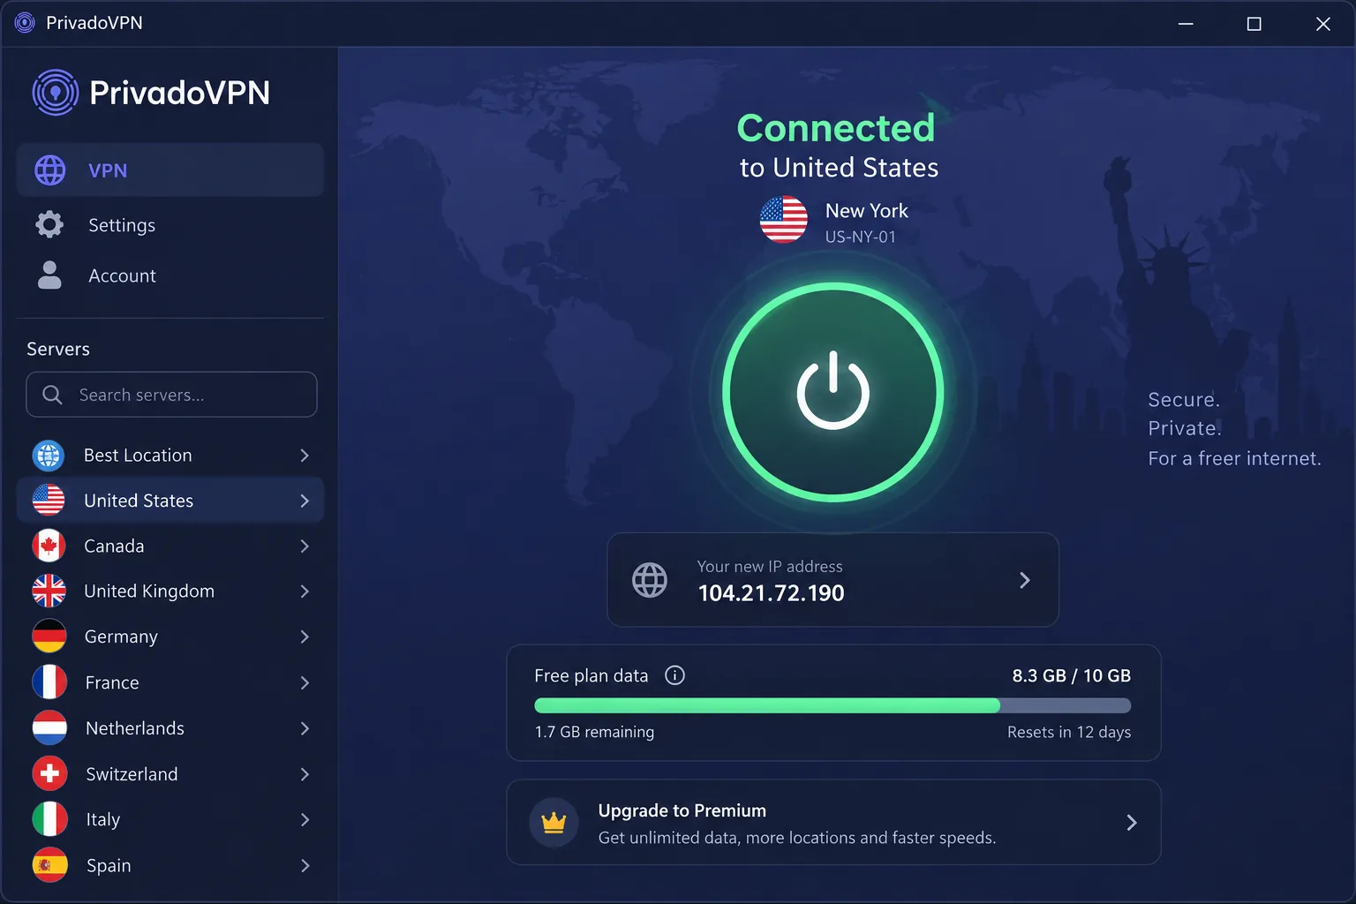The width and height of the screenshot is (1356, 904).
Task: Click the search magnifier icon
Action: click(x=53, y=395)
